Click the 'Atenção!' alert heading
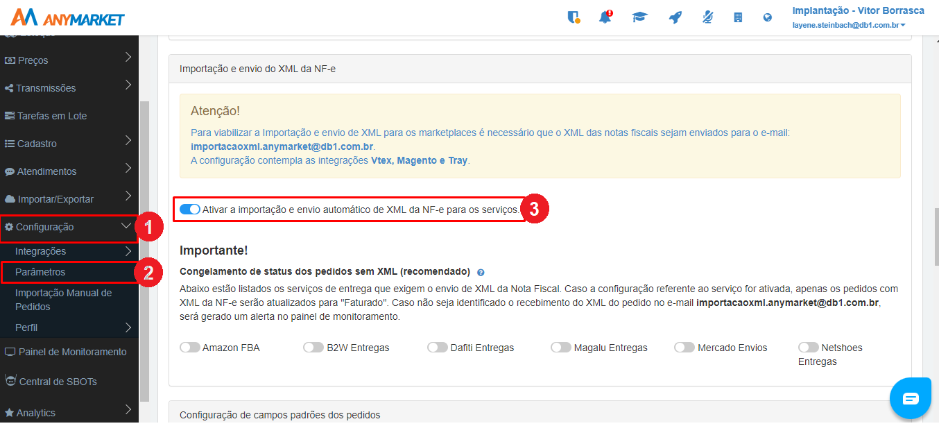 tap(215, 111)
